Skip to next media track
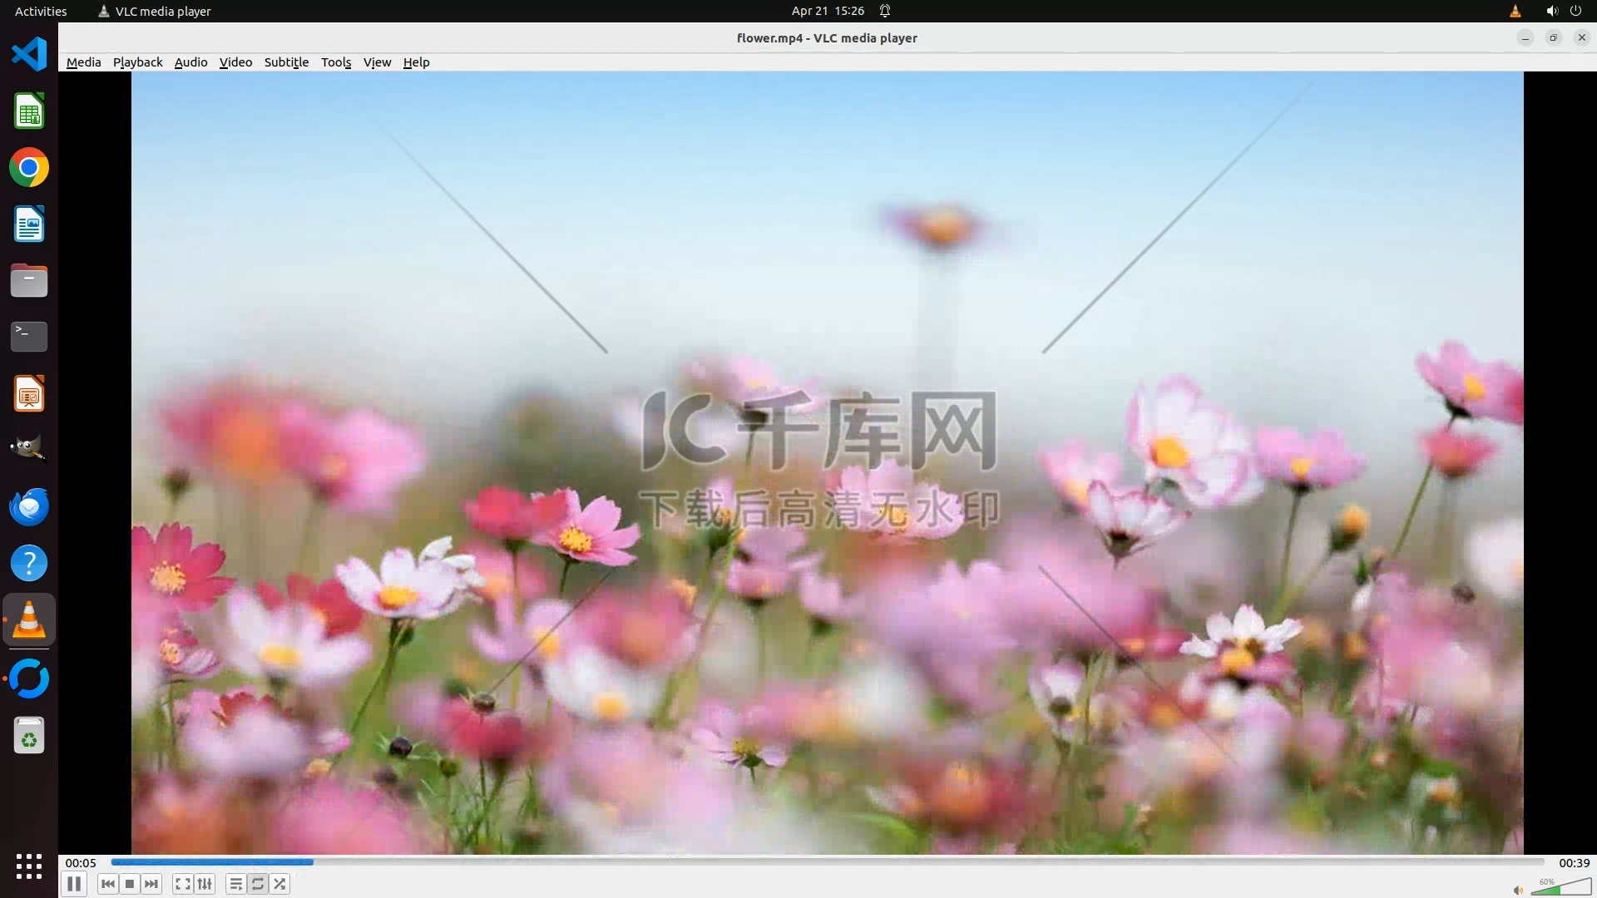 (x=151, y=884)
